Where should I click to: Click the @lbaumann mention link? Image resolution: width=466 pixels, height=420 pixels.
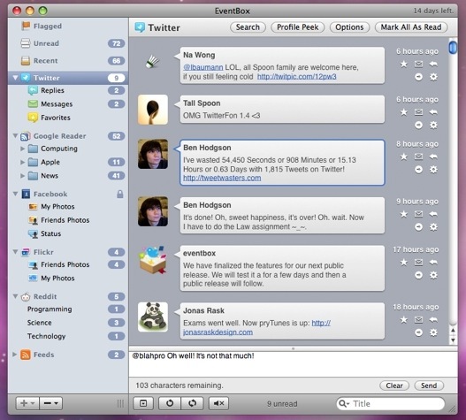pos(203,67)
